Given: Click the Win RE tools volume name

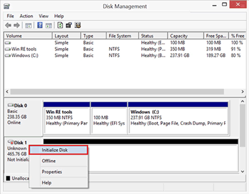Looking at the screenshot, I should click(x=24, y=49).
